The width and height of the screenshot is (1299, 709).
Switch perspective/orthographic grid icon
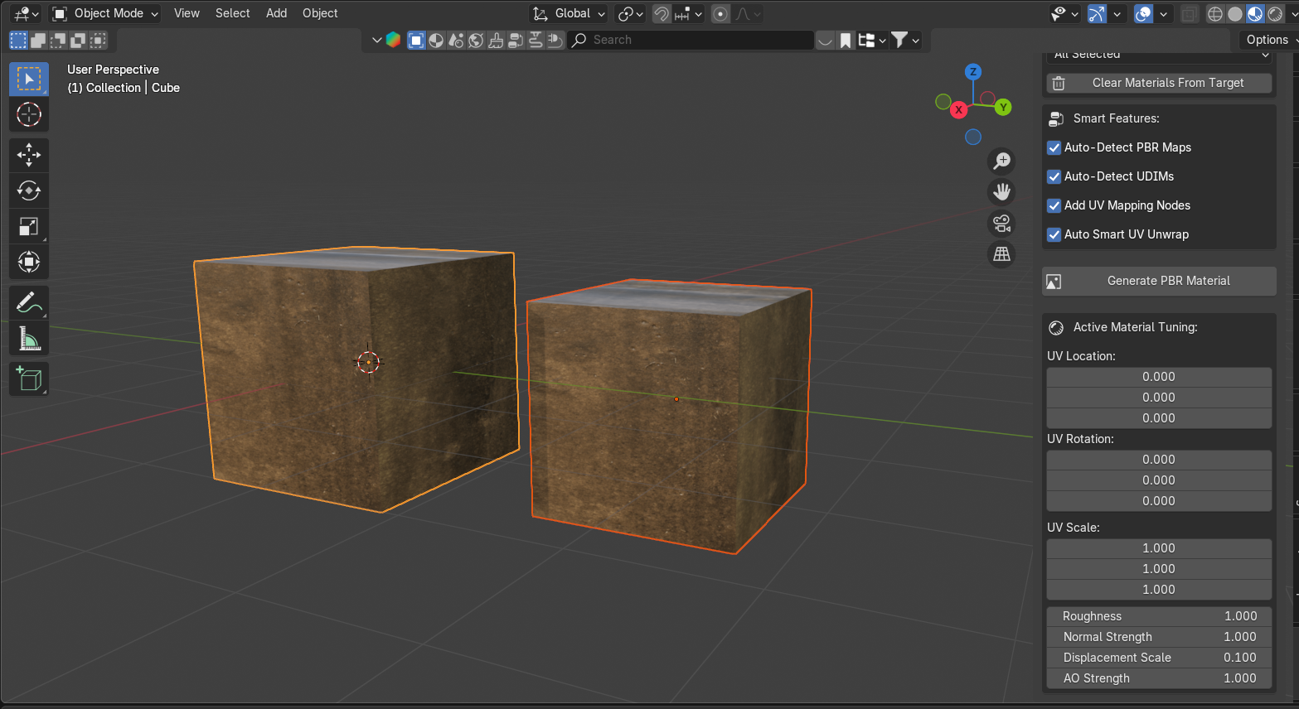pyautogui.click(x=1002, y=254)
